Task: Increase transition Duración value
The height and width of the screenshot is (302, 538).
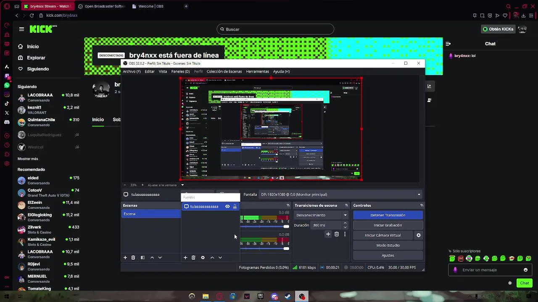Action: [345, 224]
